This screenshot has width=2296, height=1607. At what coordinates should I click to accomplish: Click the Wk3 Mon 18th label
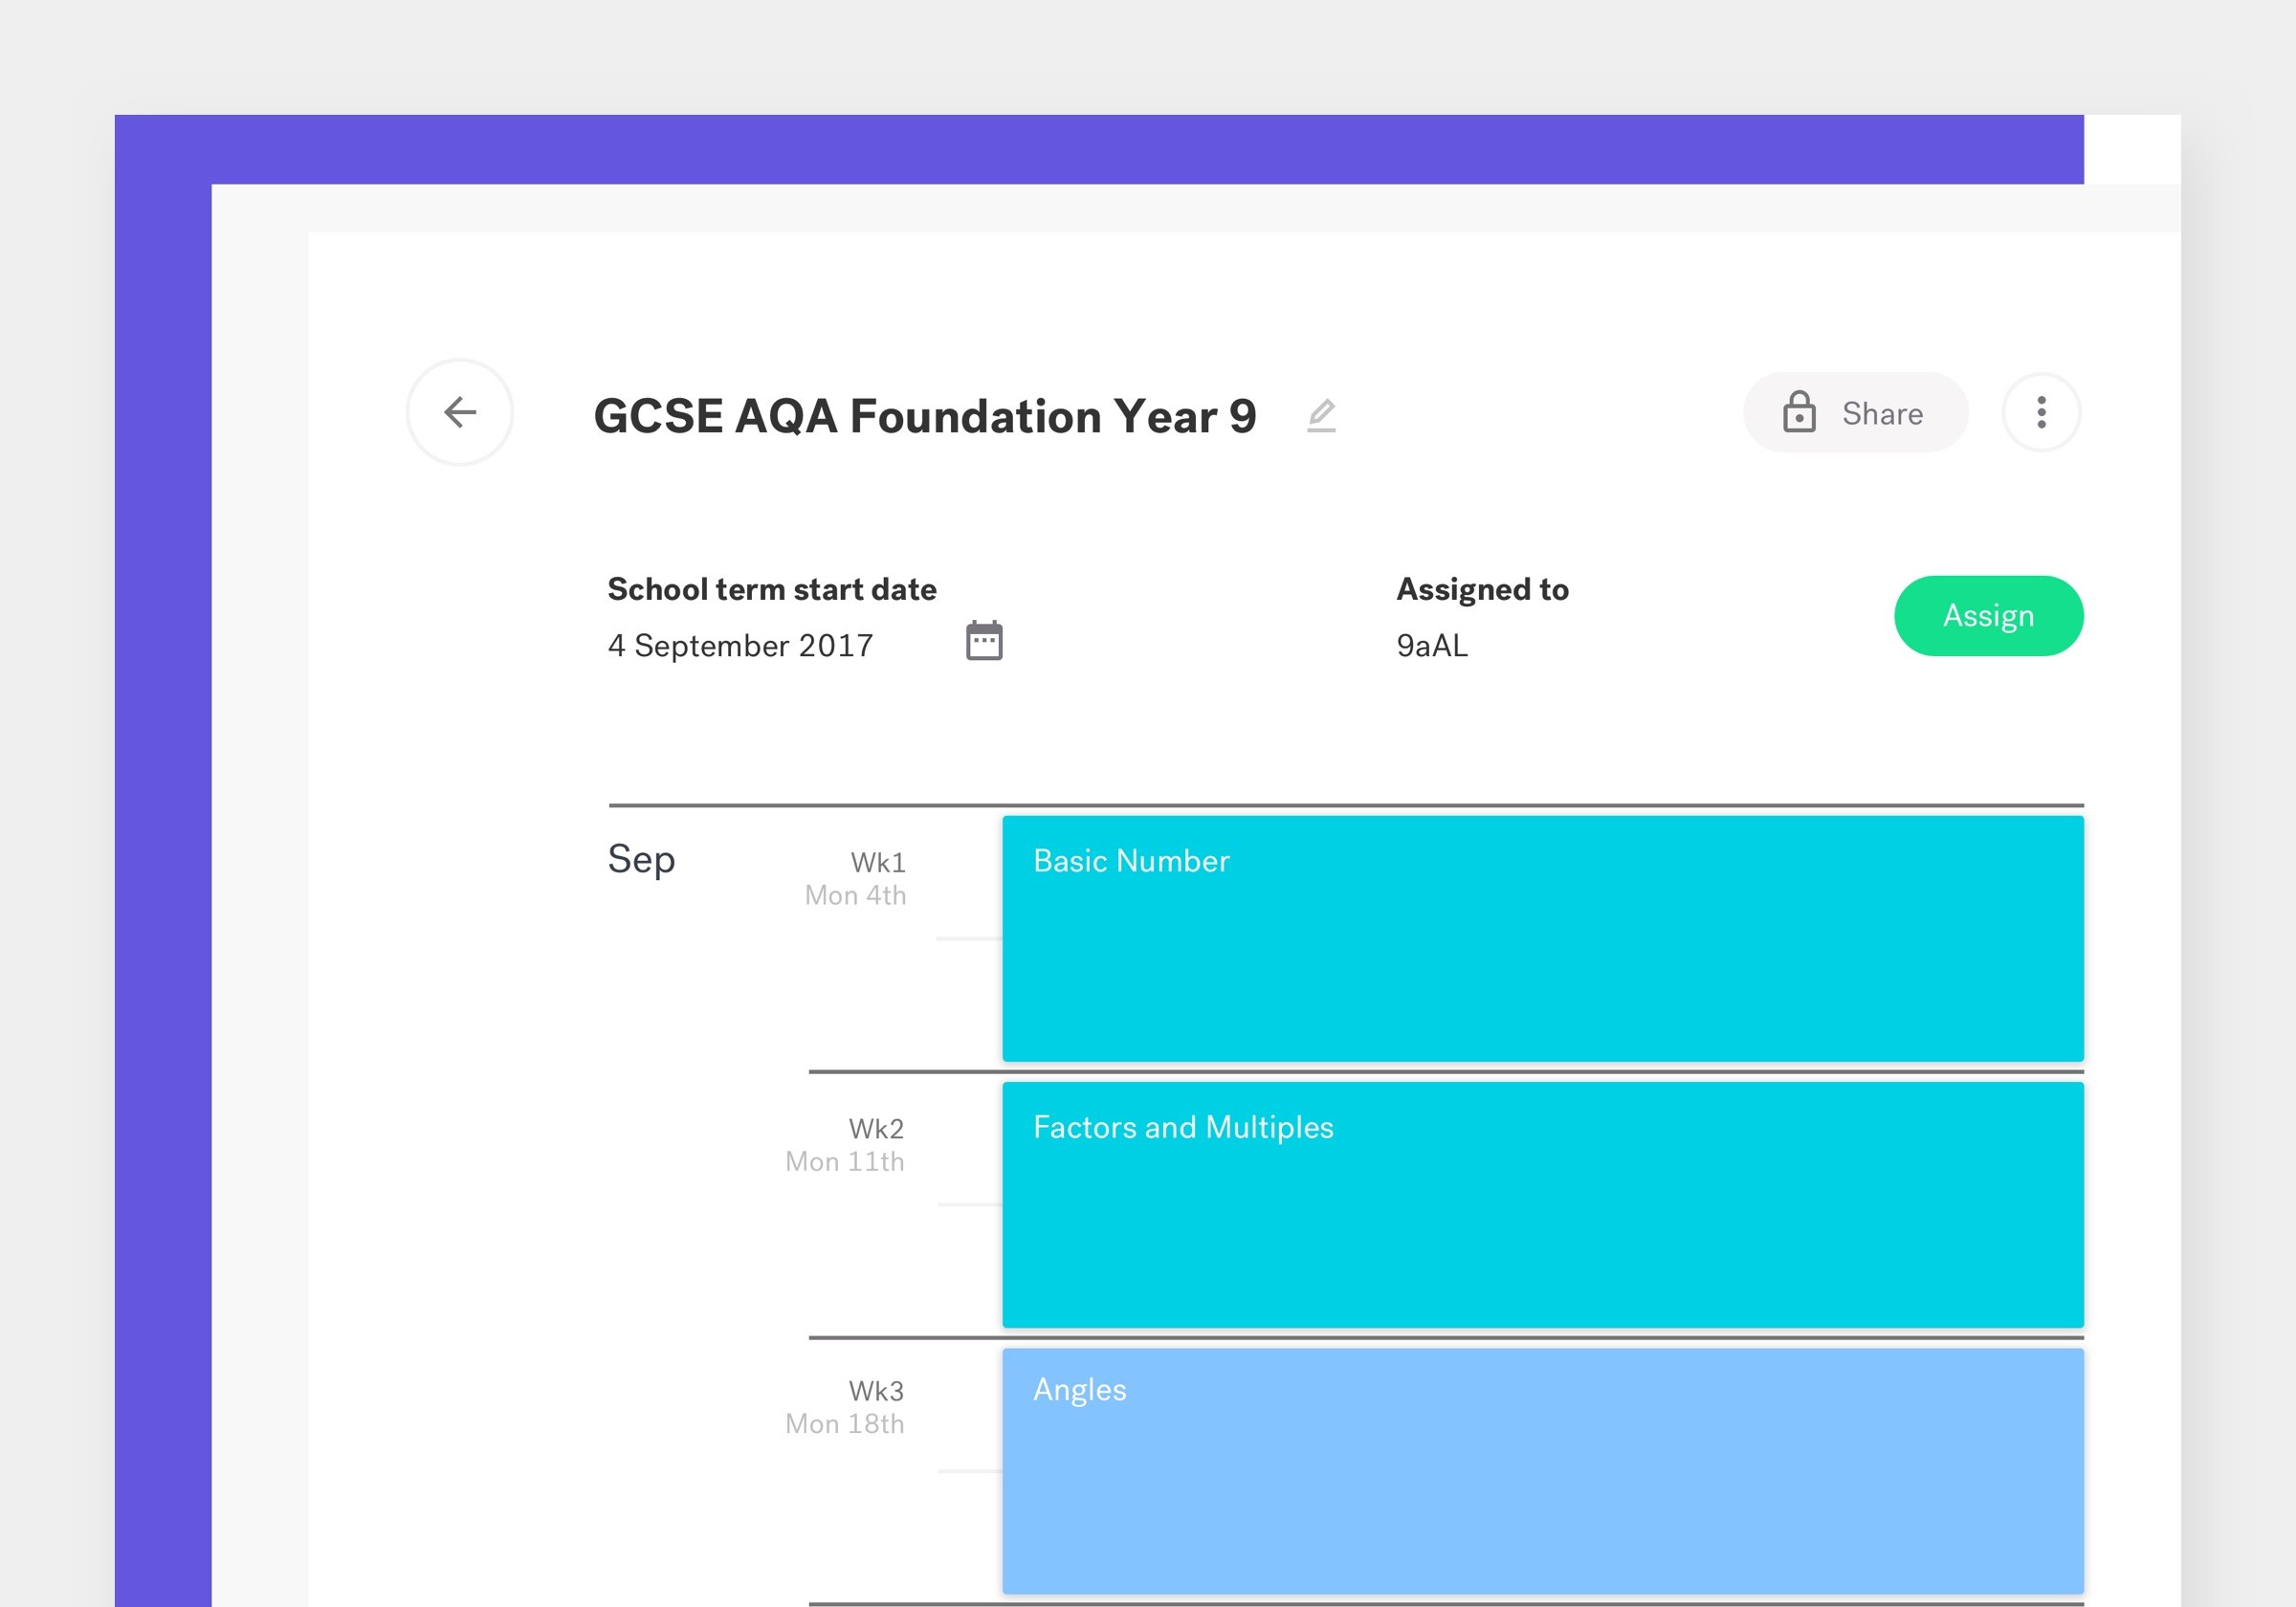click(x=845, y=1407)
